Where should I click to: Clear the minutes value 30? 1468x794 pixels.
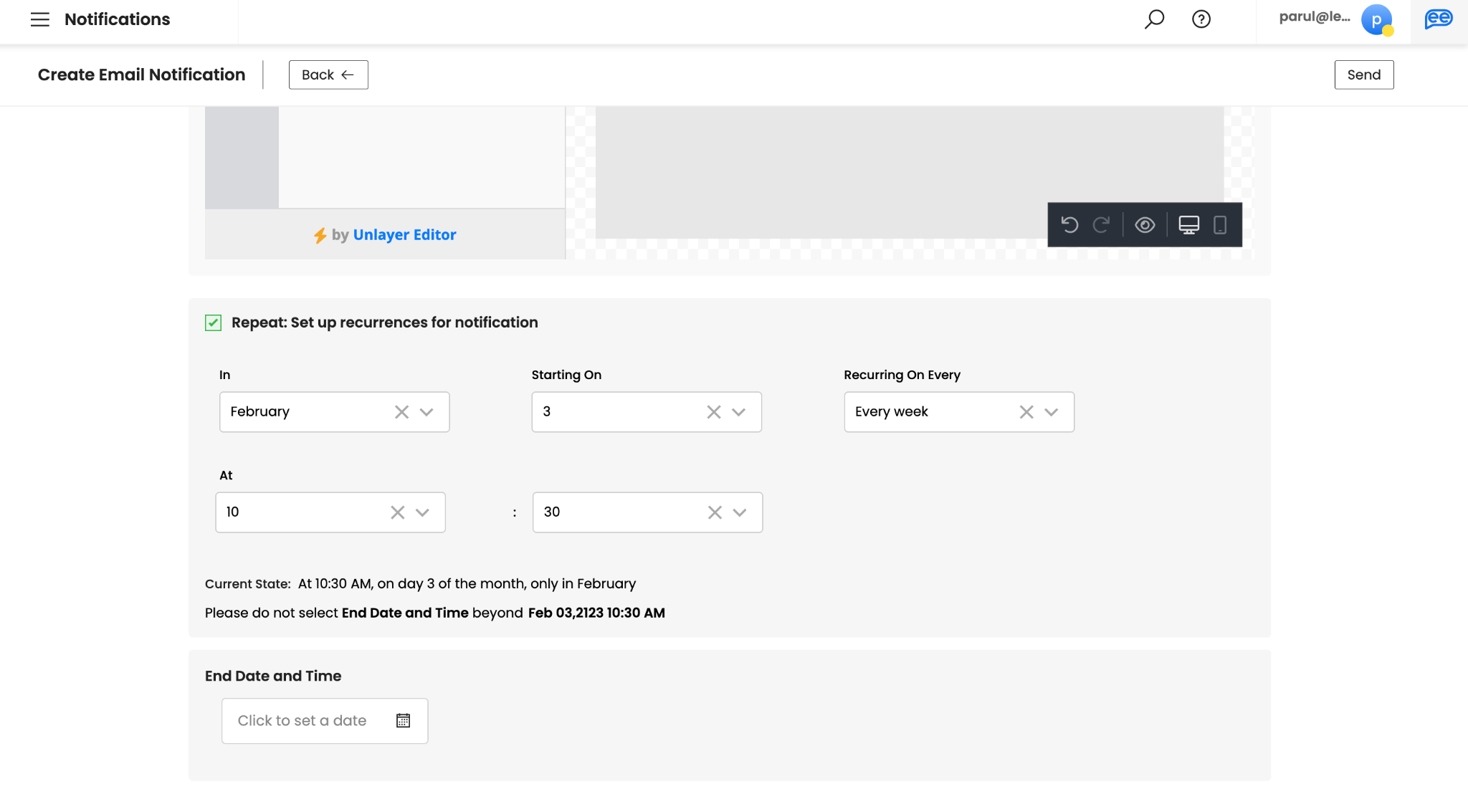pos(715,512)
